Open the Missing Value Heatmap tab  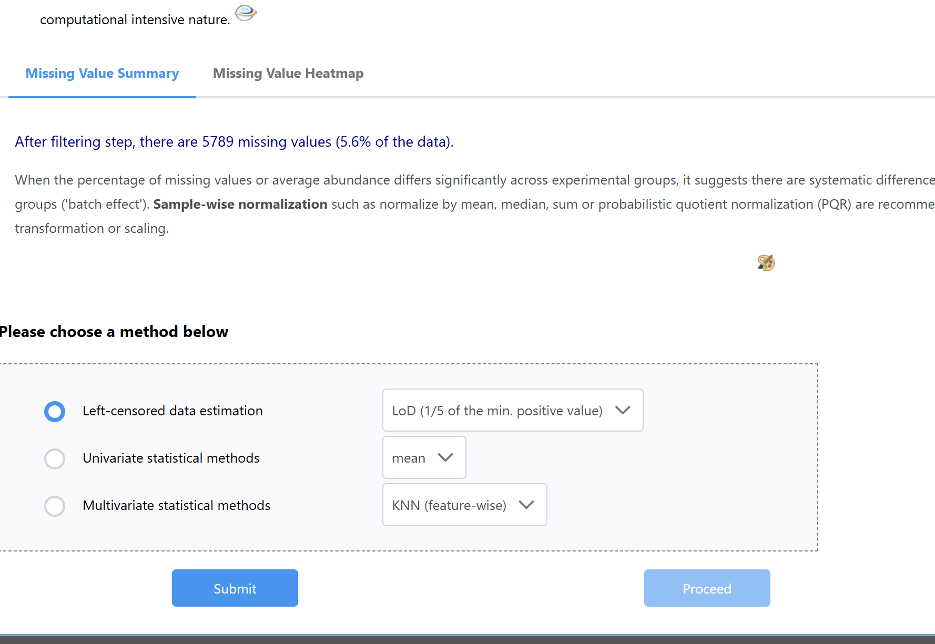click(288, 74)
